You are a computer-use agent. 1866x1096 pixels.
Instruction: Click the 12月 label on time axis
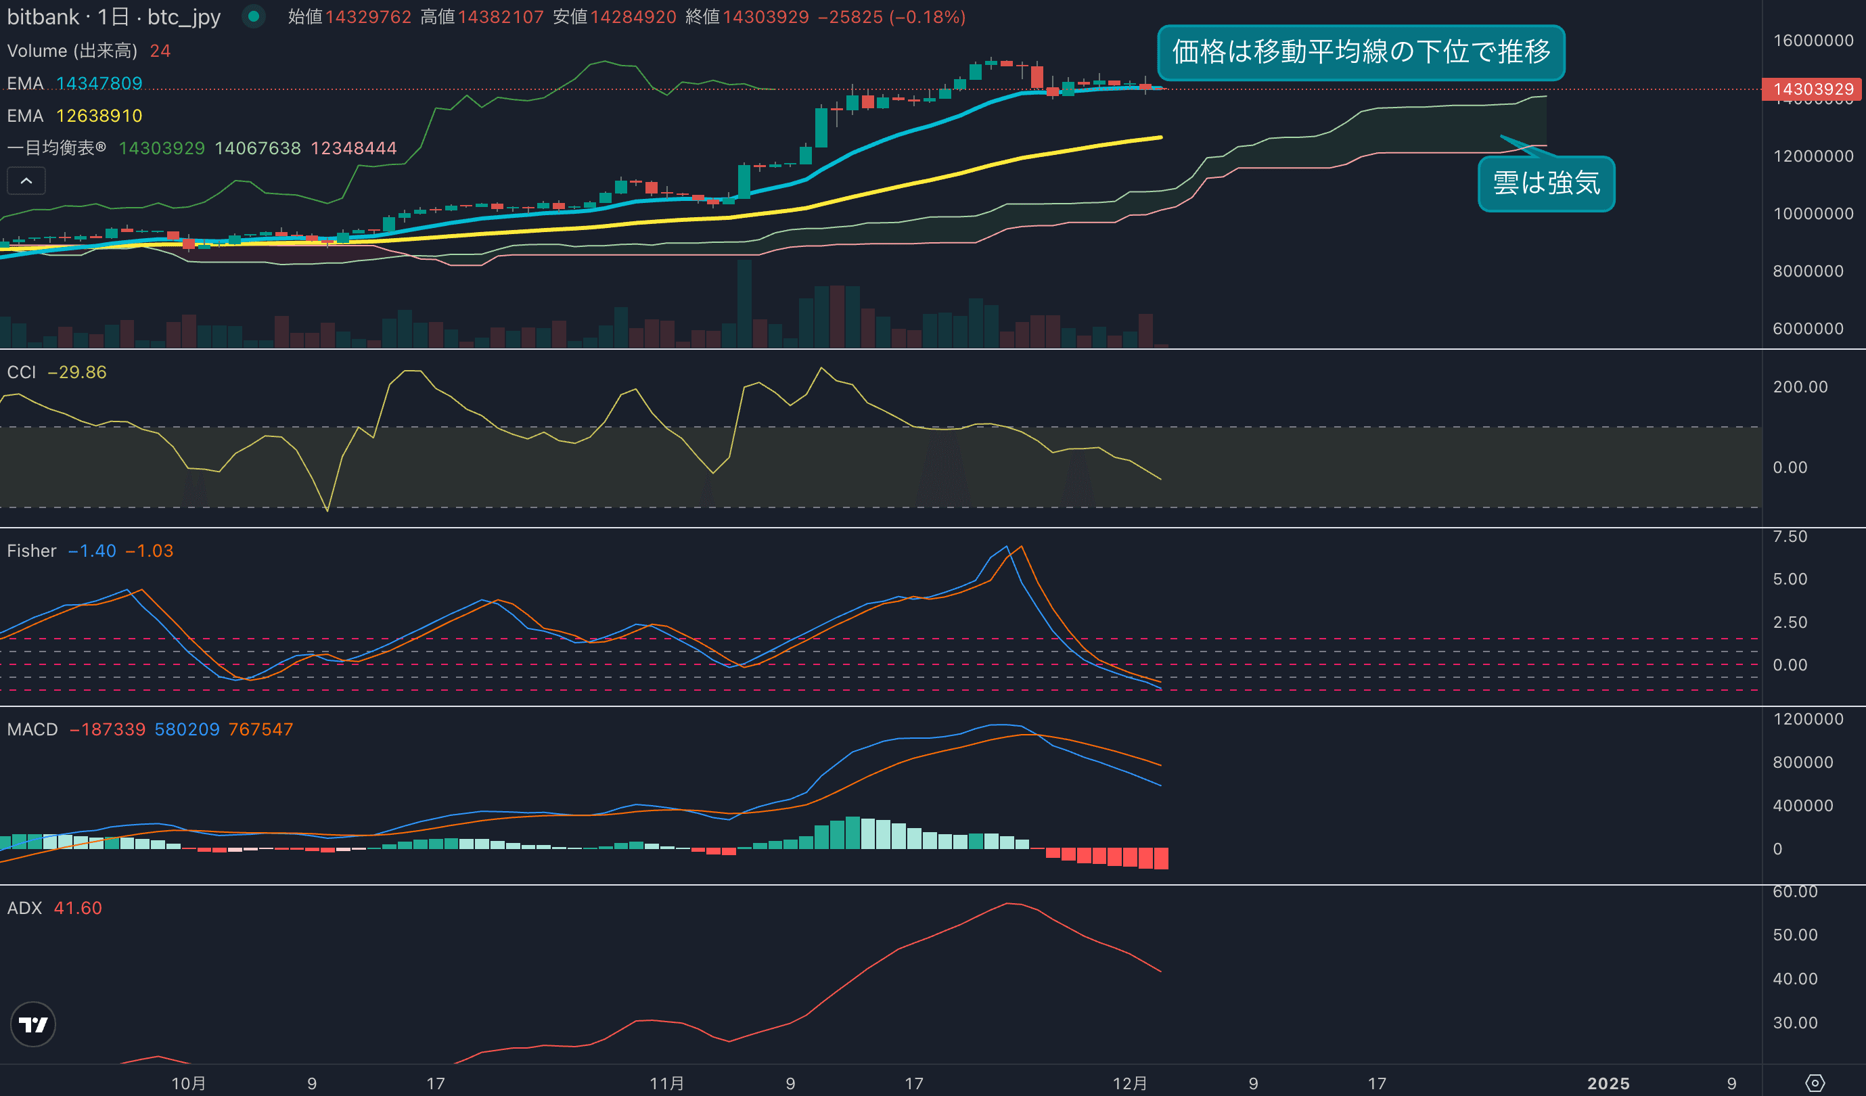click(x=1129, y=1082)
